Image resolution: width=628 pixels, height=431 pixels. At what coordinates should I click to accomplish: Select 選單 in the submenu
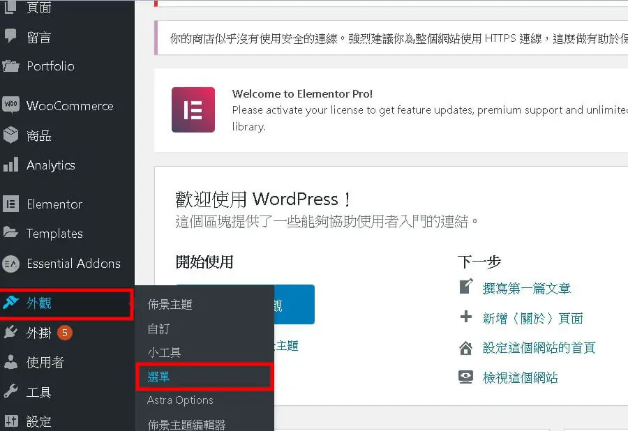[204, 377]
